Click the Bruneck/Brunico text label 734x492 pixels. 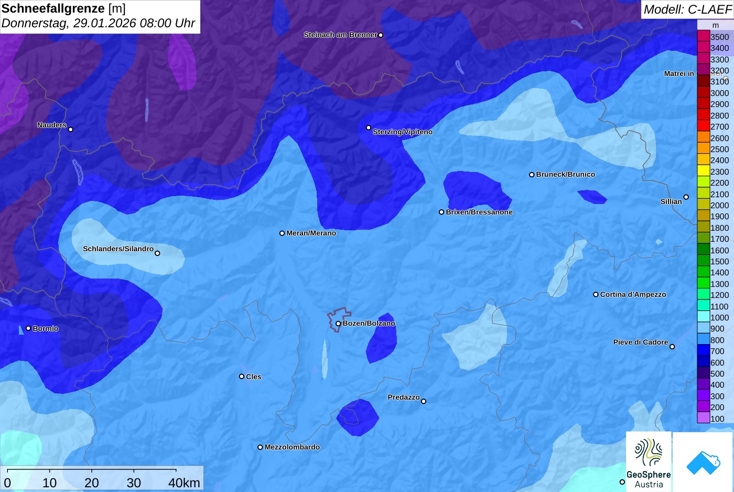coord(565,174)
